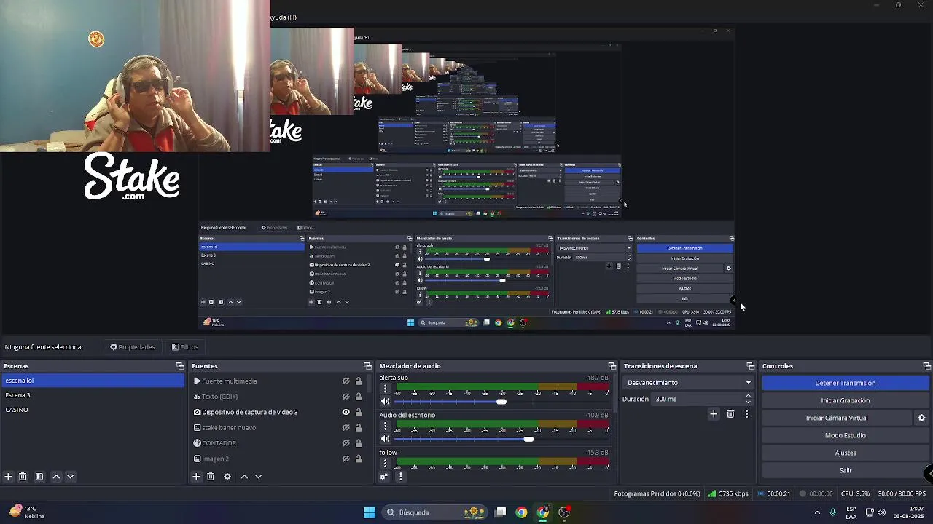Undock the Transiciones de escena panel
Viewport: 933px width, 524px height.
point(750,366)
